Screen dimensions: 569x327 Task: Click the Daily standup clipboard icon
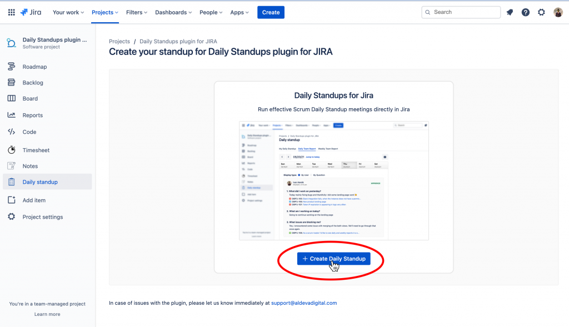coord(12,182)
